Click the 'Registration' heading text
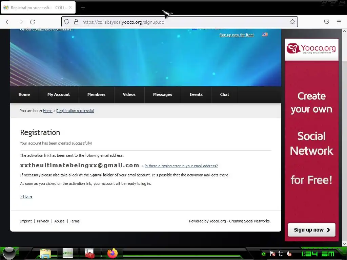 coord(40,132)
